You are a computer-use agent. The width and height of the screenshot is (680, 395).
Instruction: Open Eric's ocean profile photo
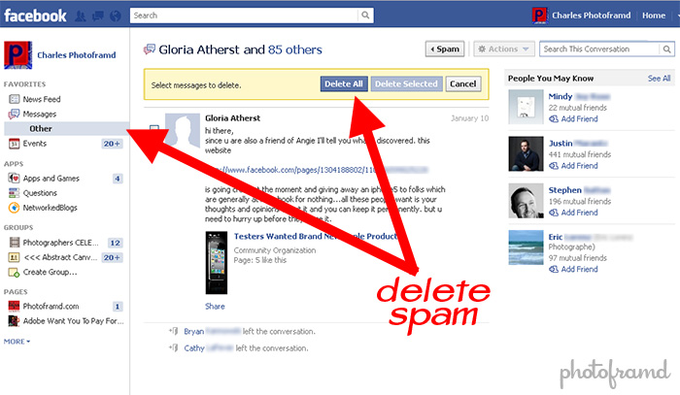[526, 247]
